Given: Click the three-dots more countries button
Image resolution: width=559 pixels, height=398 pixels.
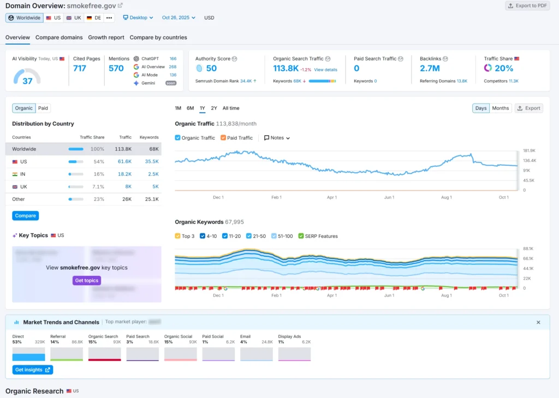Looking at the screenshot, I should point(109,17).
